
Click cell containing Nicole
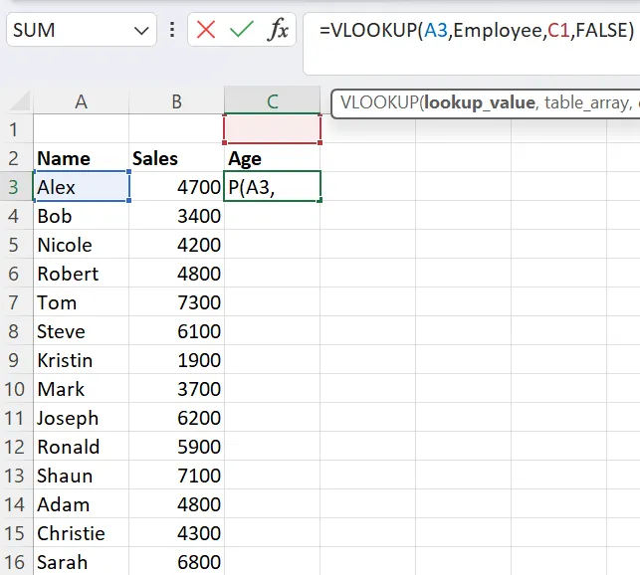point(81,245)
